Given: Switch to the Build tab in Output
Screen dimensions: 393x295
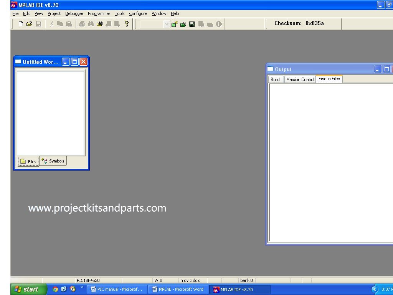Looking at the screenshot, I should pos(275,80).
